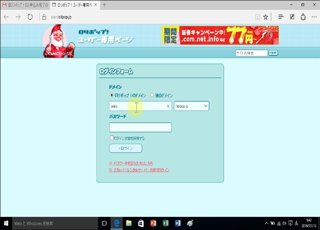Open Reading view book icon
Image resolution: width=320 pixels, height=230 pixels.
click(258, 17)
